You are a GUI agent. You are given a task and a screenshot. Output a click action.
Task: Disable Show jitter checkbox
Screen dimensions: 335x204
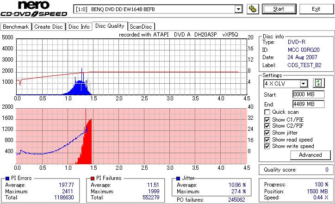267,133
